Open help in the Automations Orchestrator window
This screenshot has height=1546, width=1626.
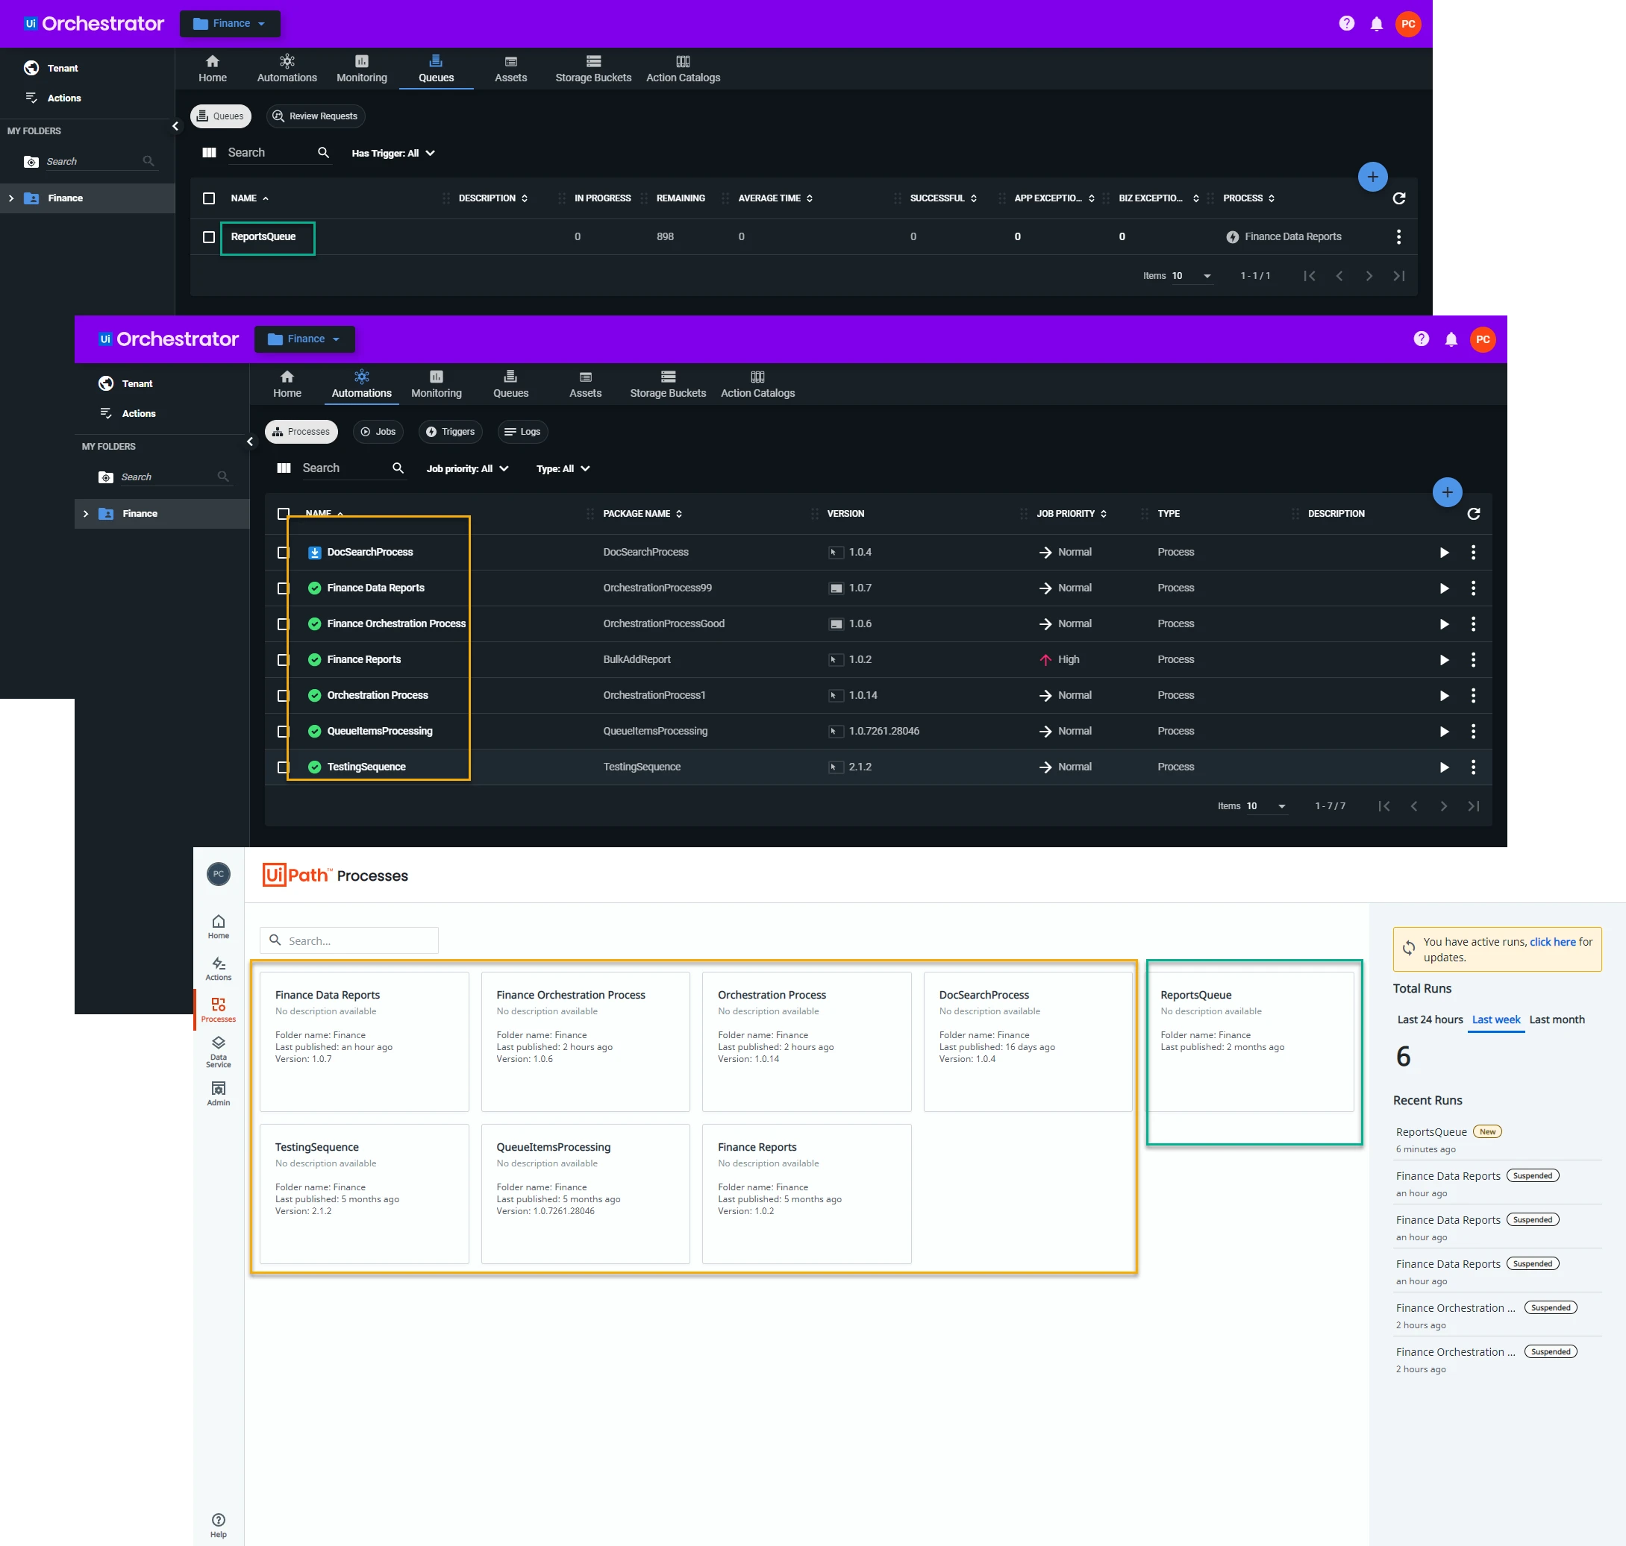(1421, 339)
